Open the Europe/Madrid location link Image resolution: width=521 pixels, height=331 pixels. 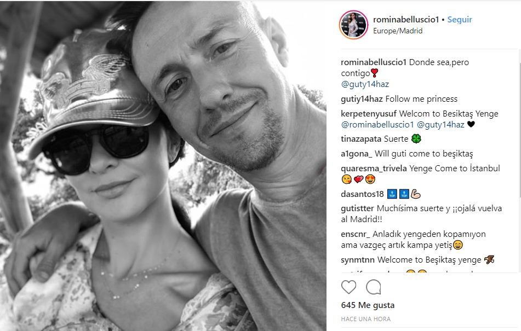click(x=398, y=31)
